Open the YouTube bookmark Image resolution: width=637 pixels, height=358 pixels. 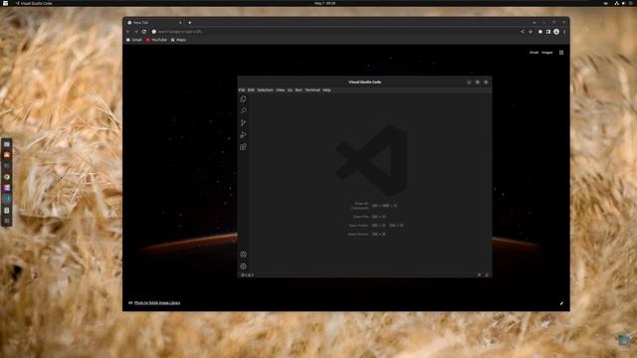pos(156,40)
